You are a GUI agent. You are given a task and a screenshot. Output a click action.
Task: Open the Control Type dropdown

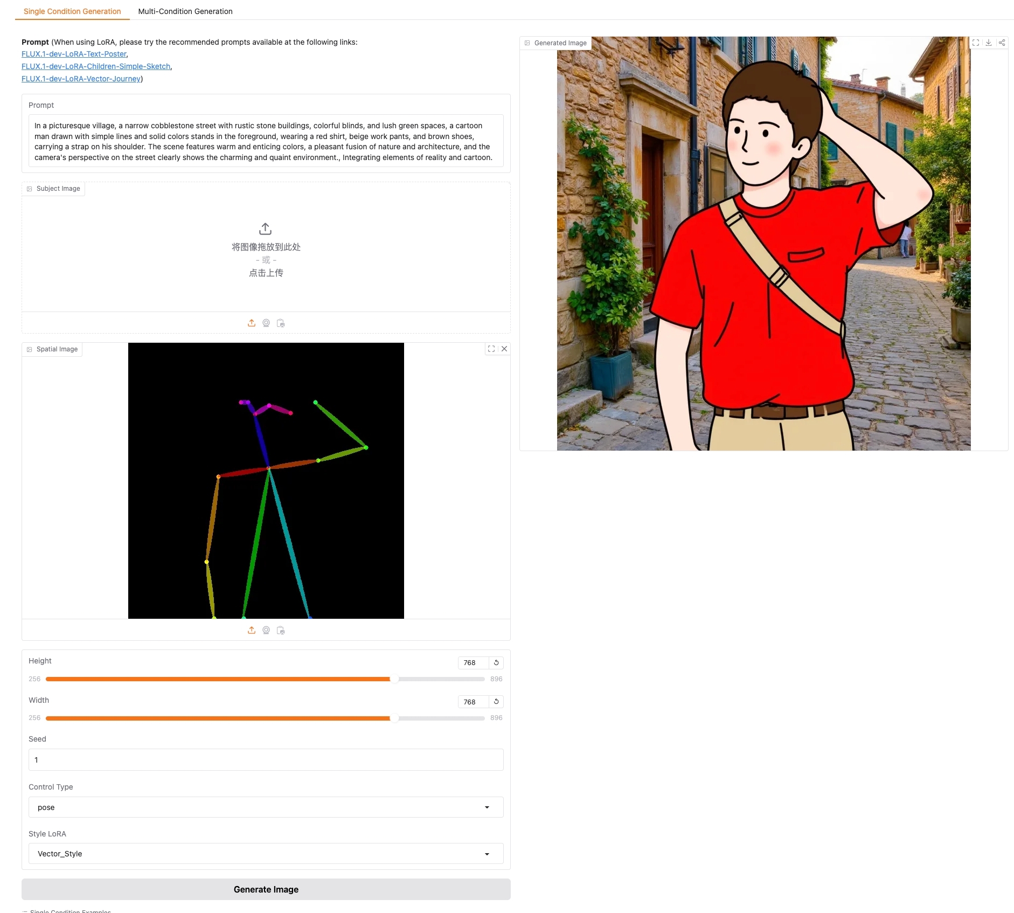(266, 807)
